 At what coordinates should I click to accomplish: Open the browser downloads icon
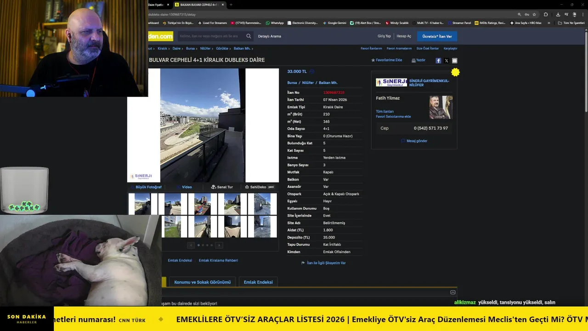[558, 14]
